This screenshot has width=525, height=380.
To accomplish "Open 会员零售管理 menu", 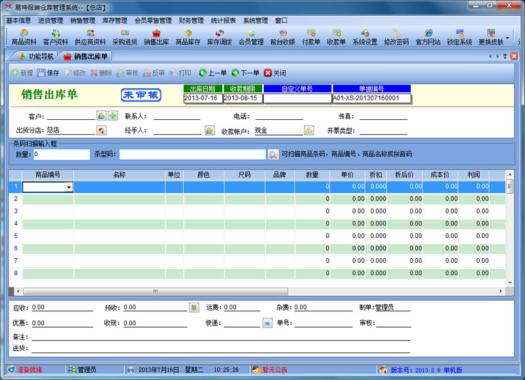I will (x=153, y=20).
